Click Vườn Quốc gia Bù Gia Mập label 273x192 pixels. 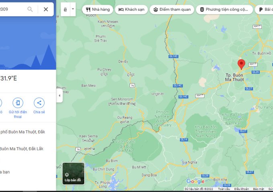125,146
